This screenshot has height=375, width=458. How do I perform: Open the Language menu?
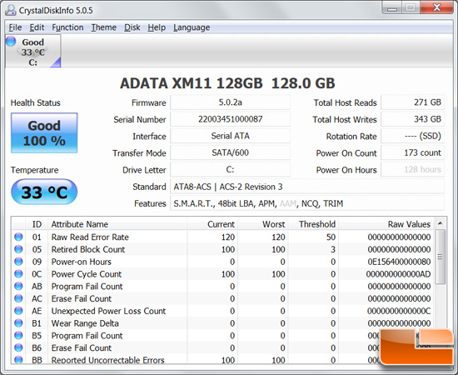[192, 27]
